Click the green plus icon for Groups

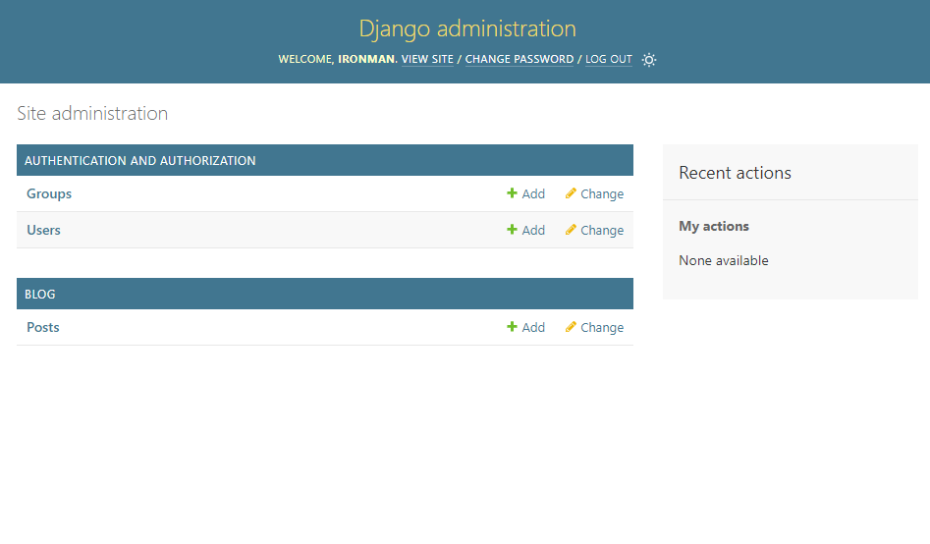(x=512, y=193)
